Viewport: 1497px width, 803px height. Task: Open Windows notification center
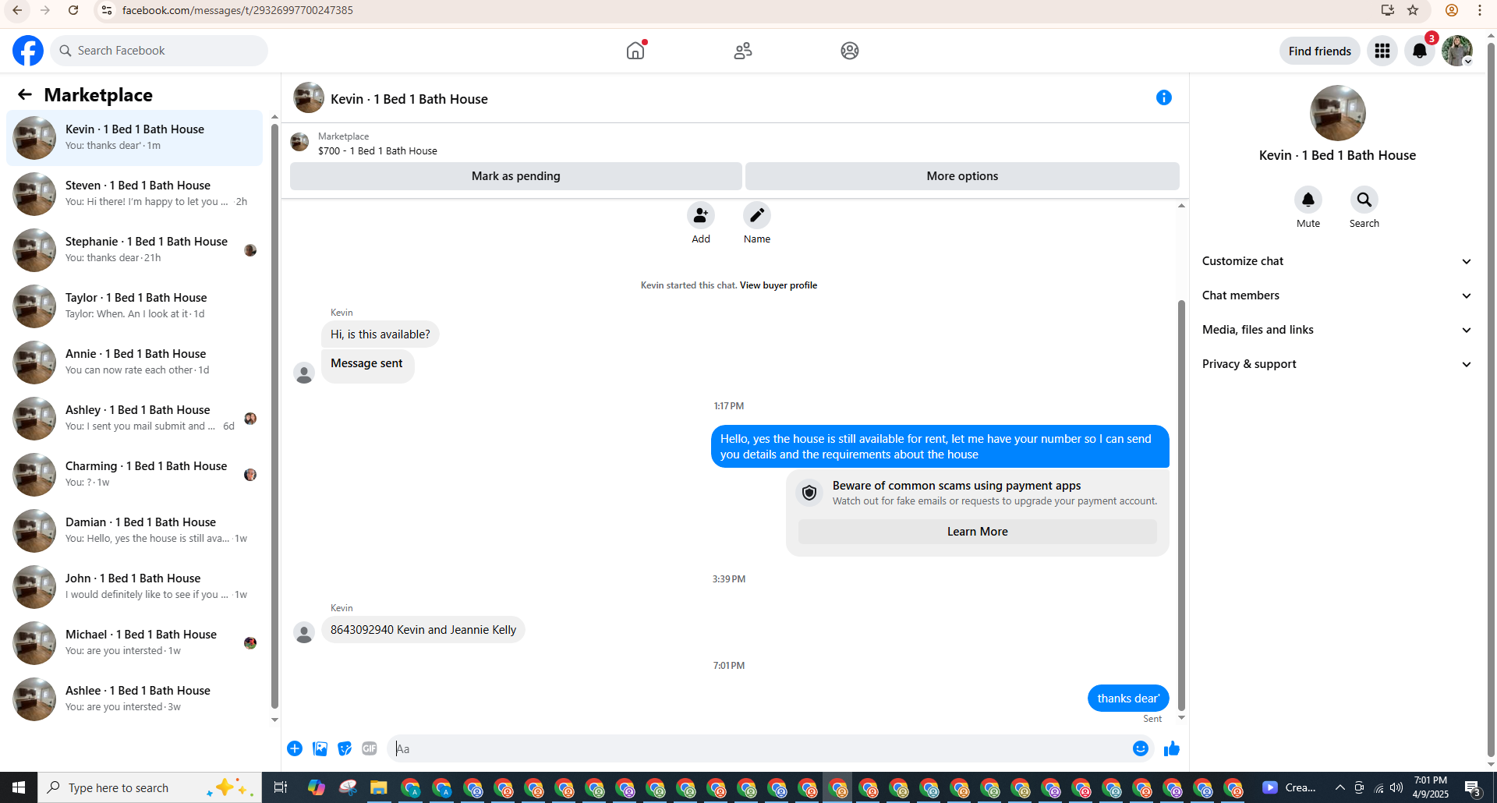(1473, 787)
